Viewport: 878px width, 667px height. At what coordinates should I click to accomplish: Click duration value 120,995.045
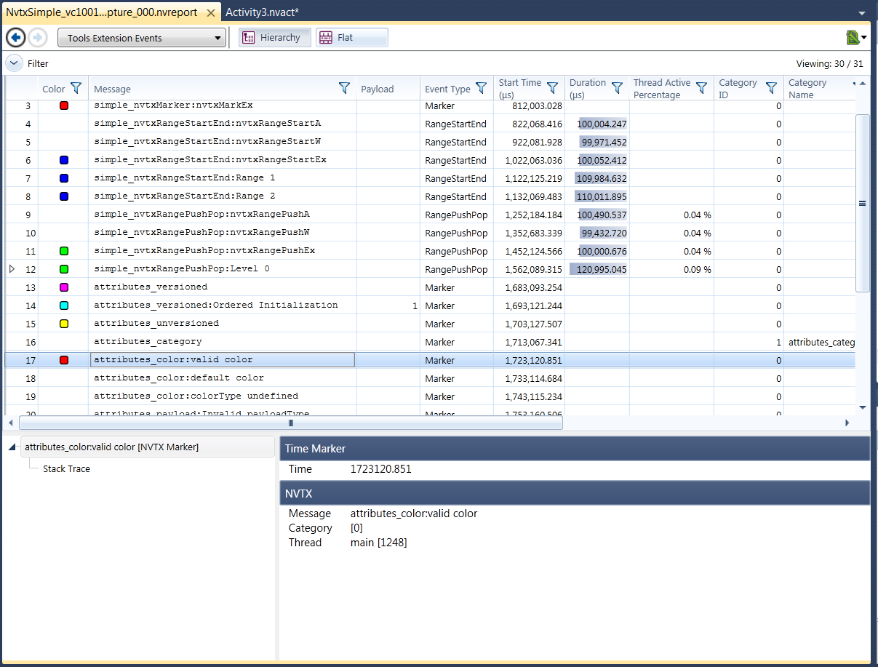602,270
